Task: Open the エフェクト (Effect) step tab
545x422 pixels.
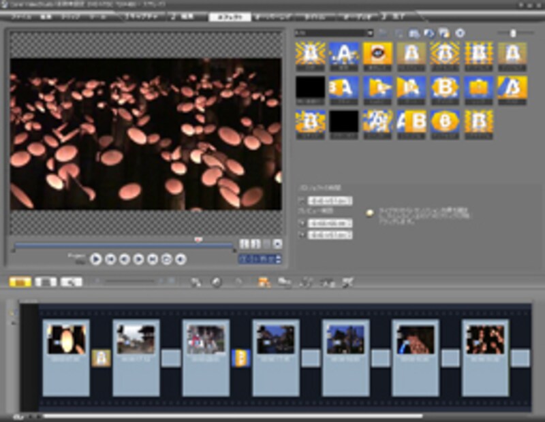Action: 229,16
